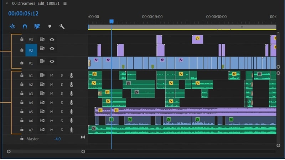285x160 pixels.
Task: Target the V2 video track label
Action: (31, 50)
